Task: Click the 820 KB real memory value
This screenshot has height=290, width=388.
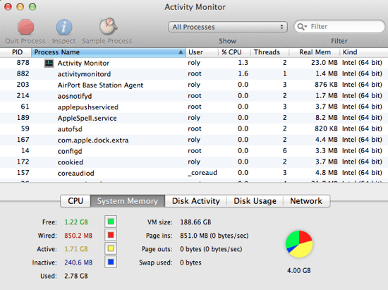Action: [326, 128]
